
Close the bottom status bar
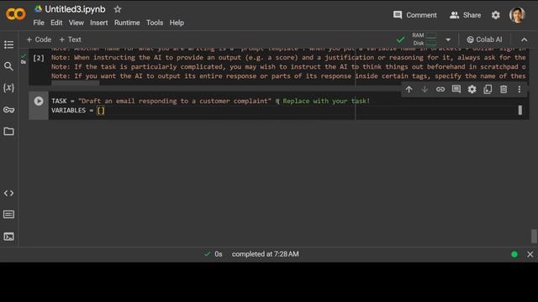pos(530,254)
